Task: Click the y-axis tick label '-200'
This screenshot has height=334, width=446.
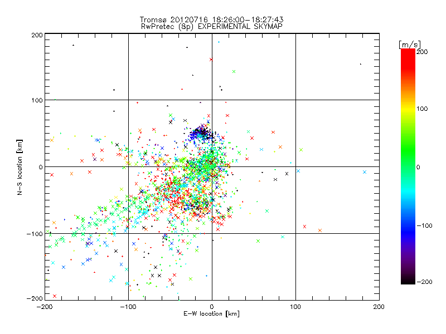Action: coord(35,298)
